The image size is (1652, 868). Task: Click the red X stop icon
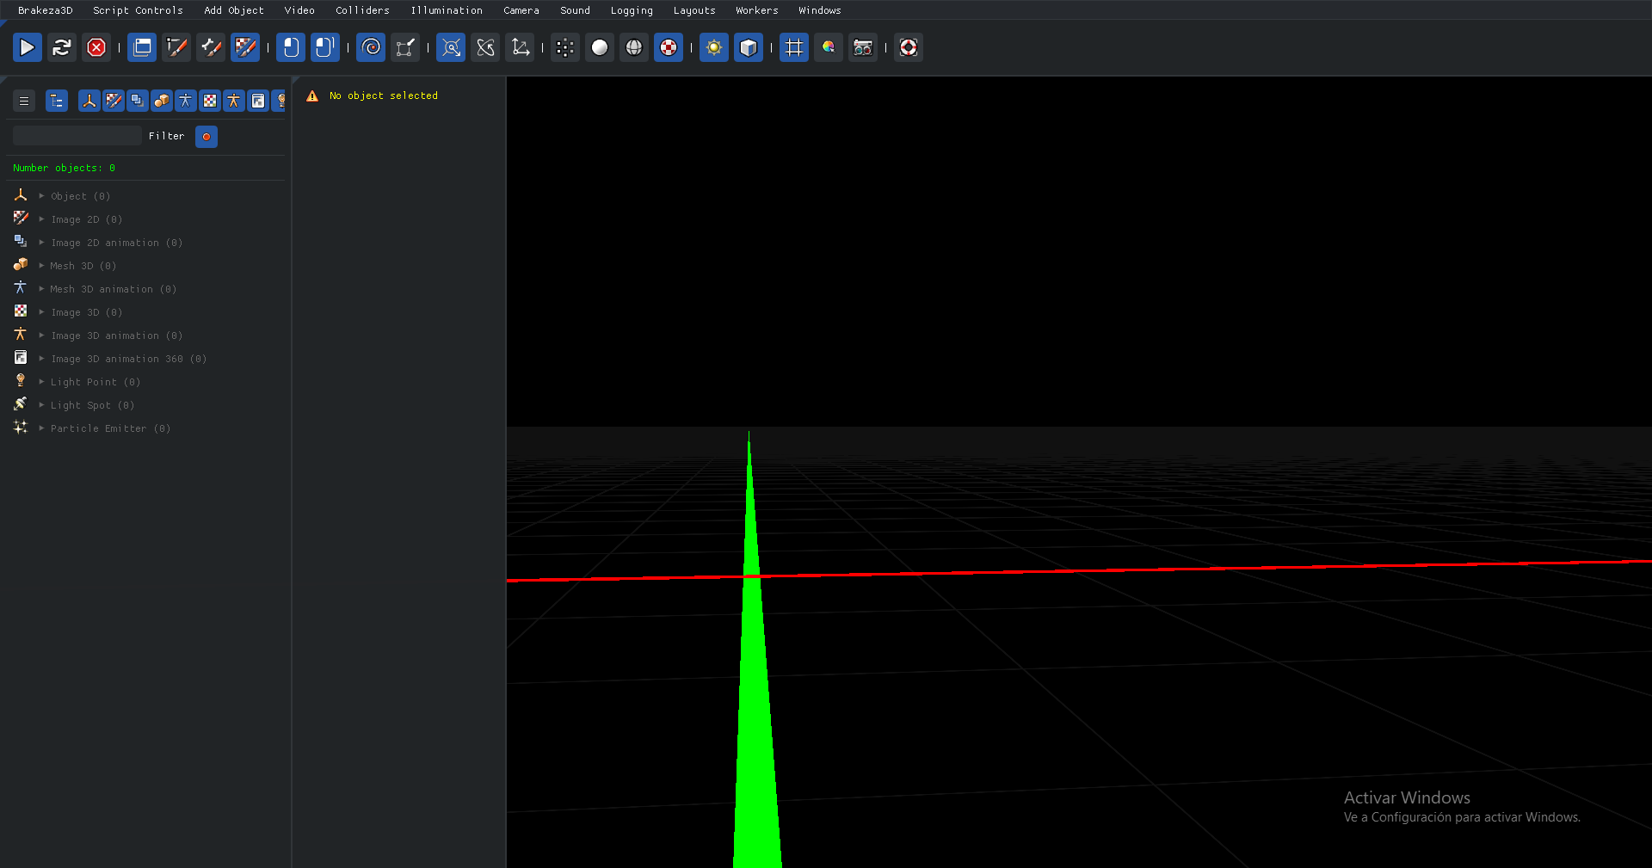[x=96, y=47]
